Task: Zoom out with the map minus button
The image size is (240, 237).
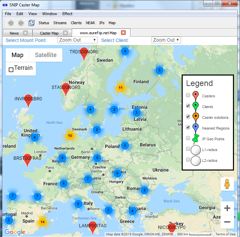Action: [227, 222]
